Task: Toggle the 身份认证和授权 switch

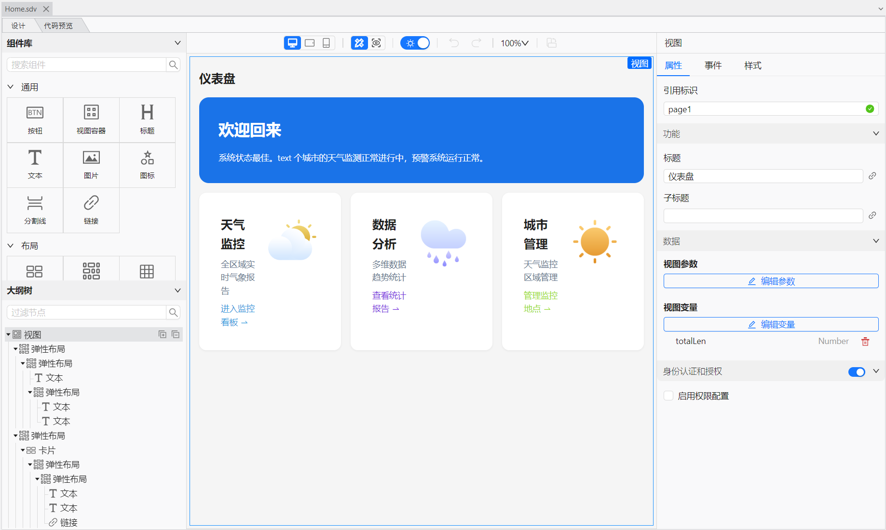Action: tap(857, 371)
